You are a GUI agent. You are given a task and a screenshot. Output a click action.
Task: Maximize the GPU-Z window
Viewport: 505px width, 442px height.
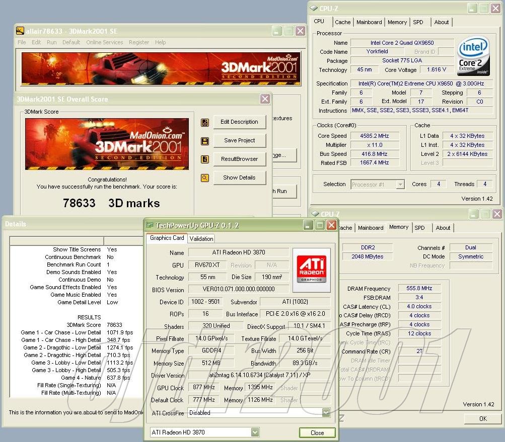point(320,225)
